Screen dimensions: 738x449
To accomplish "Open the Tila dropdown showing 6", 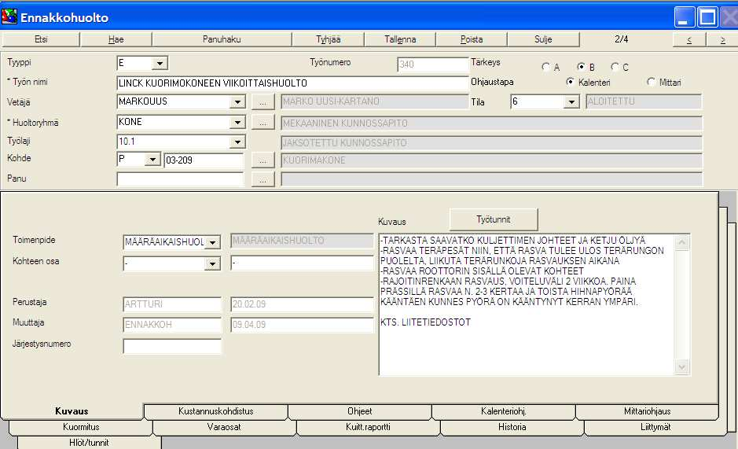I will (x=571, y=101).
